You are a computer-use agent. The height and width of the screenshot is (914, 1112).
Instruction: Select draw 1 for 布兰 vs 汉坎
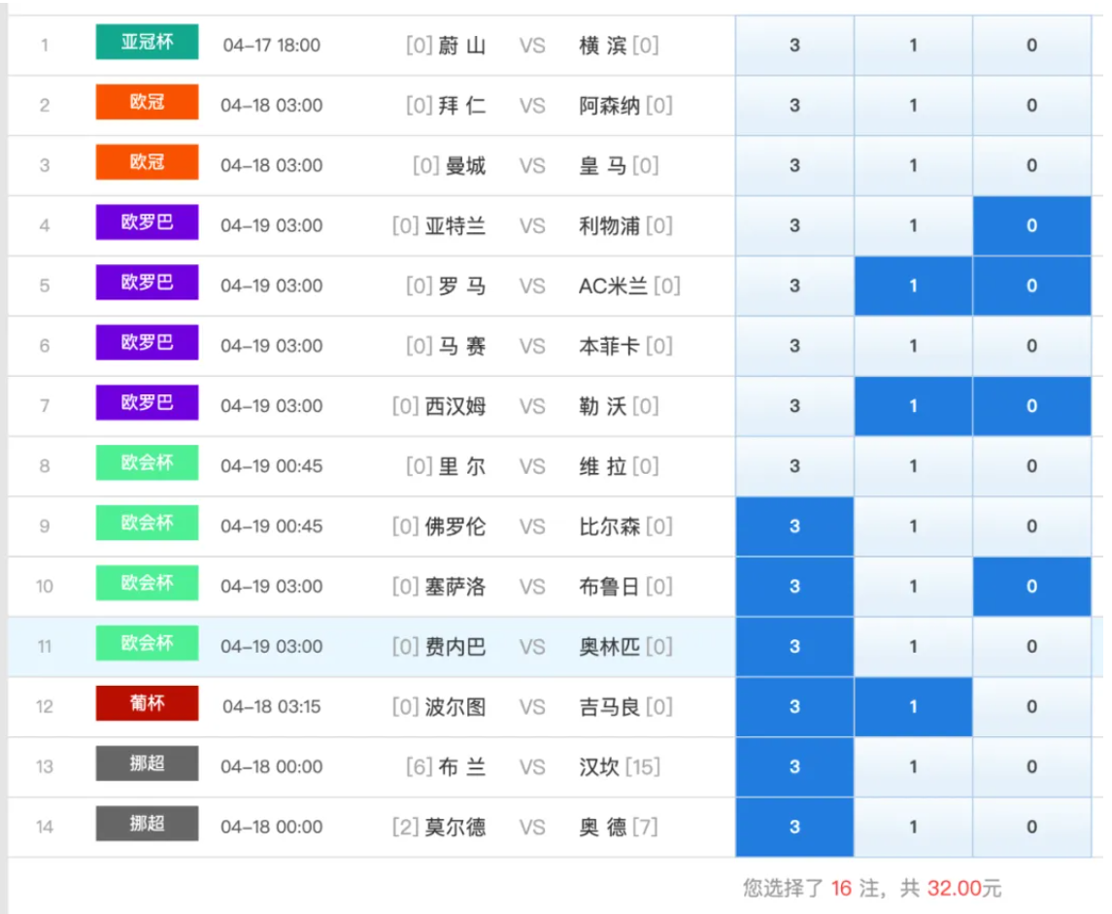pos(913,767)
